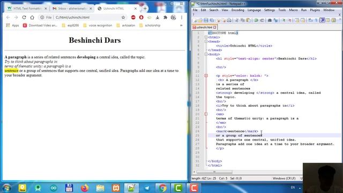This screenshot has width=343, height=193.
Task: Open the esp8266 bookmarks folder
Action: pyautogui.click(x=70, y=25)
